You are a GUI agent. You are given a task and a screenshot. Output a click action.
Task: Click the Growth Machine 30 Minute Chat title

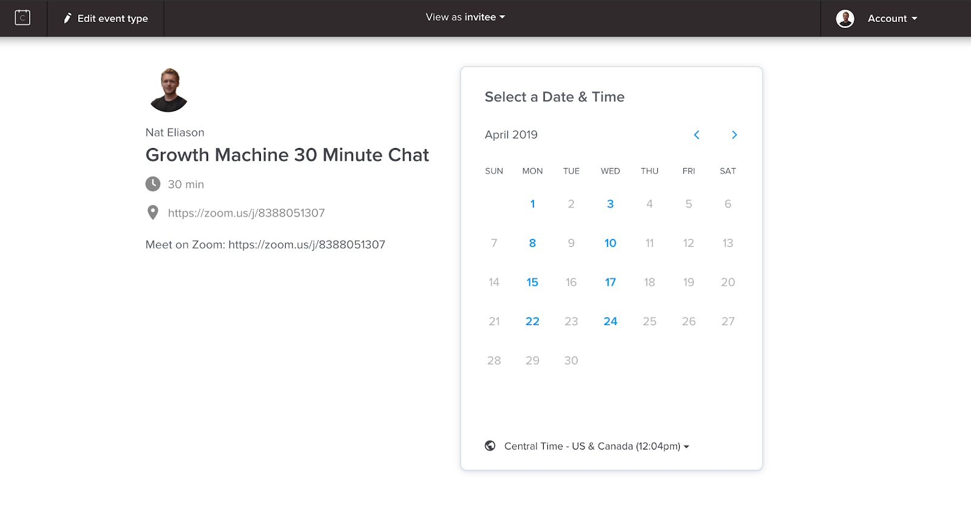(287, 155)
